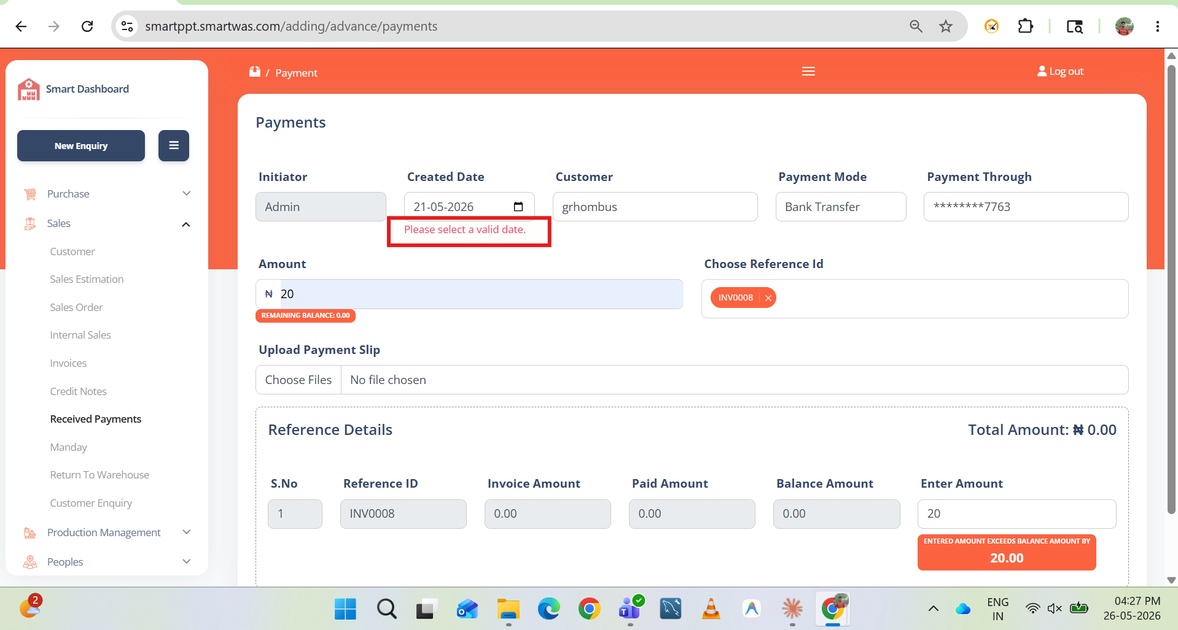Click the Payment breadcrumb link

(x=296, y=73)
